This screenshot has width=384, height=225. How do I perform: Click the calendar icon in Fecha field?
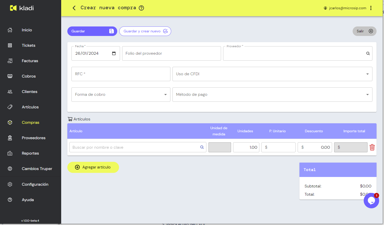(114, 53)
